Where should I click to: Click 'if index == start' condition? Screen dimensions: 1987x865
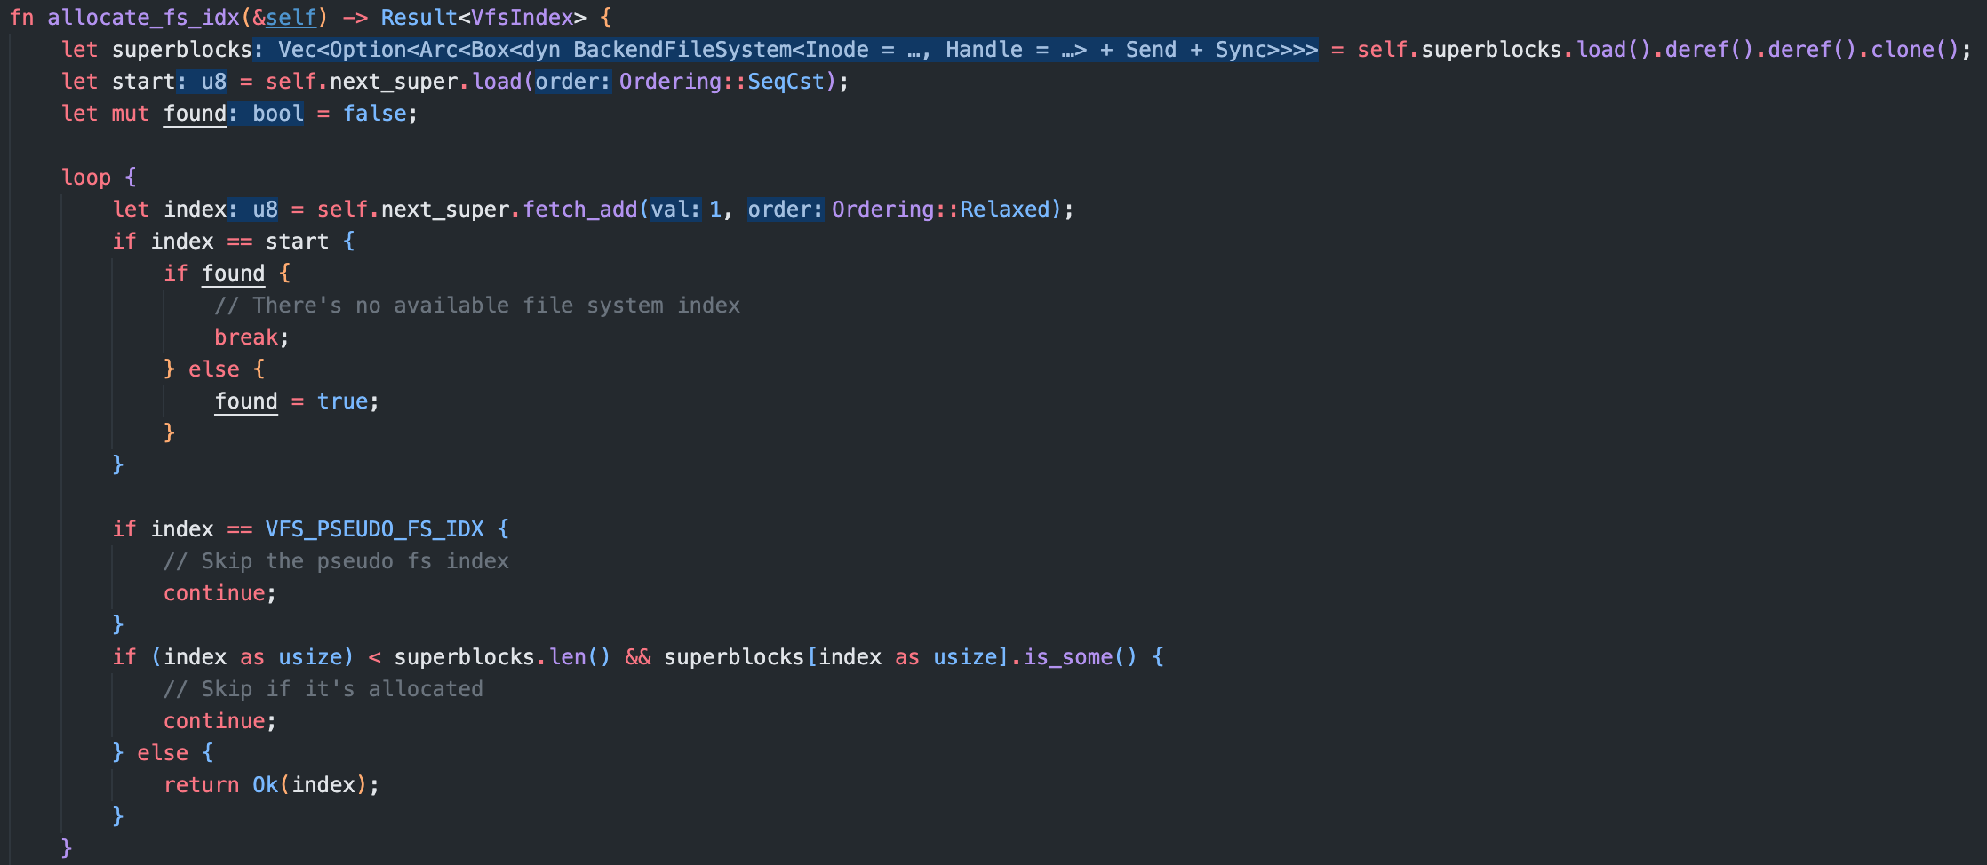point(220,242)
